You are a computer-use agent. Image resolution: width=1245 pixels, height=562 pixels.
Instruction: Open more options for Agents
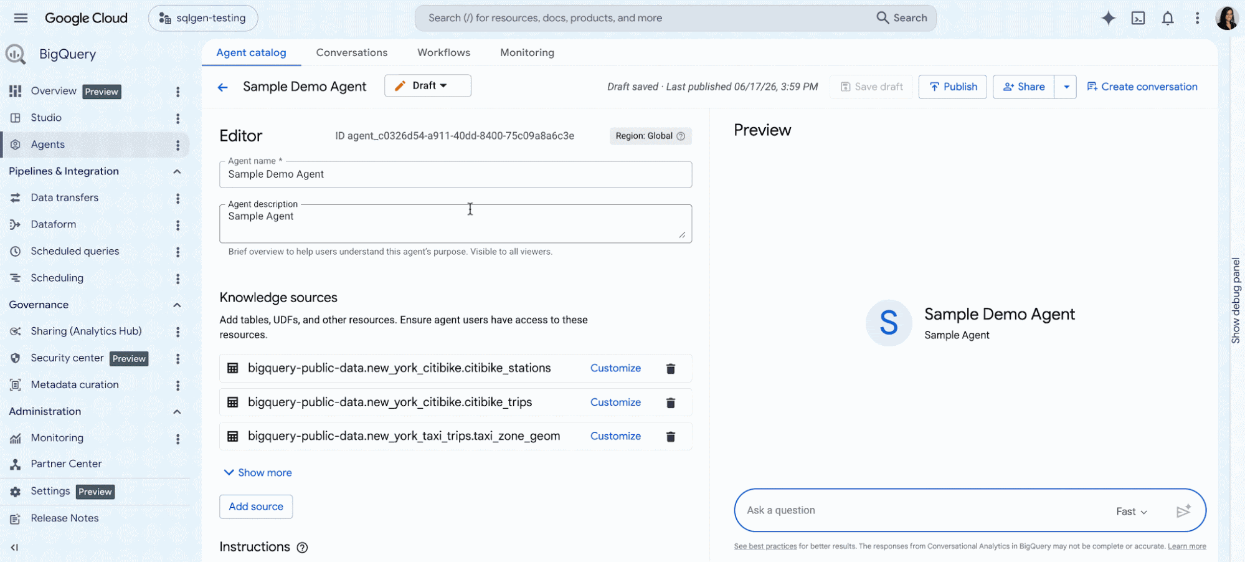click(x=178, y=145)
